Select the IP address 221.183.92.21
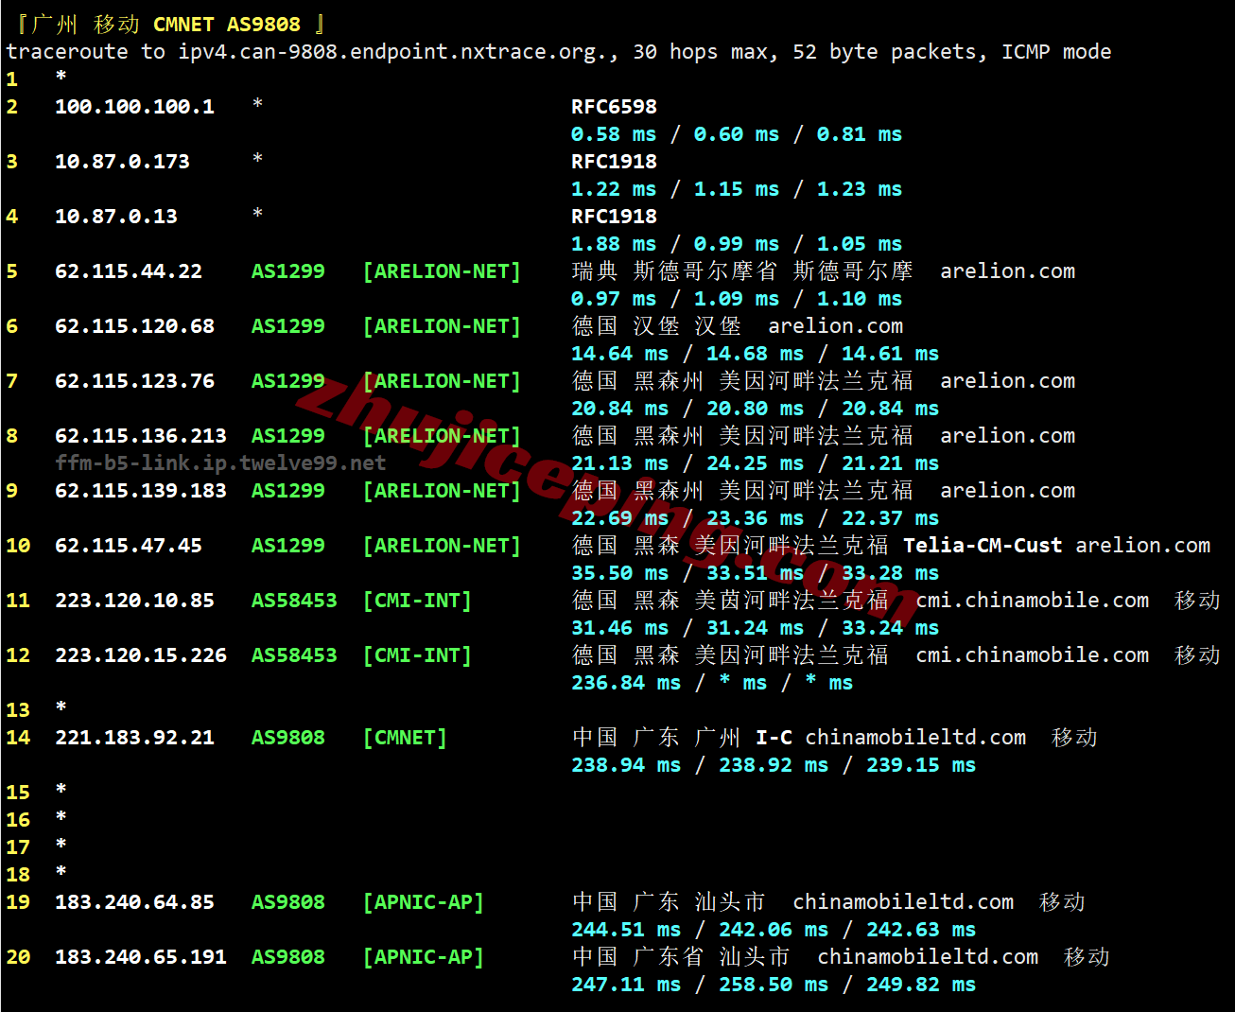 click(134, 738)
